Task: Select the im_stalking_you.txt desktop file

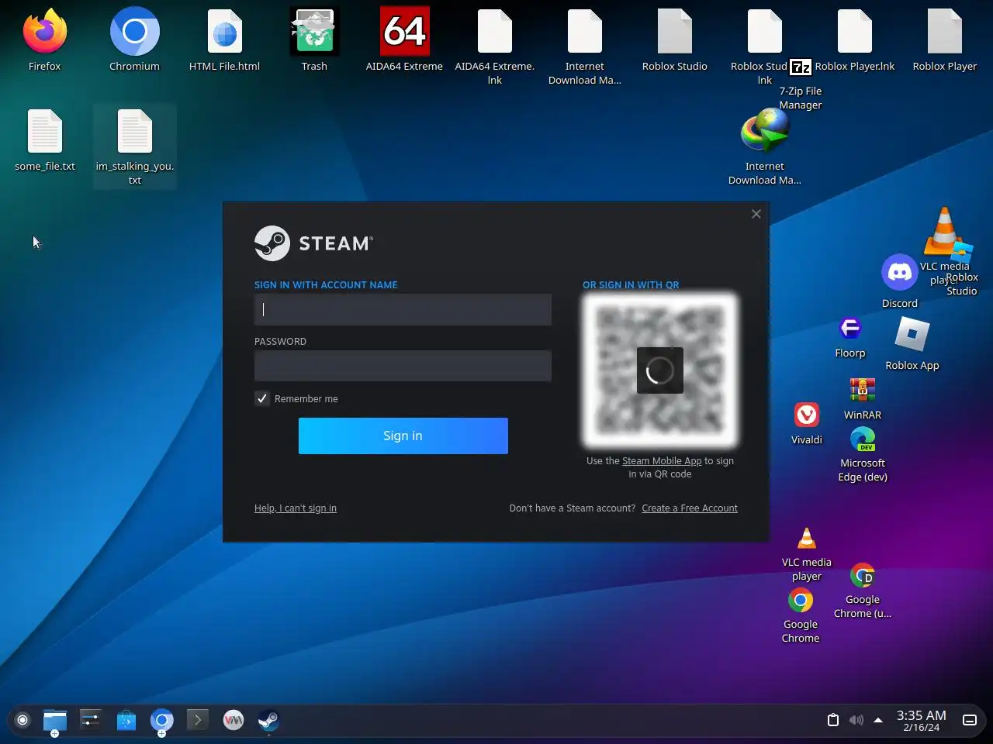Action: pos(135,132)
